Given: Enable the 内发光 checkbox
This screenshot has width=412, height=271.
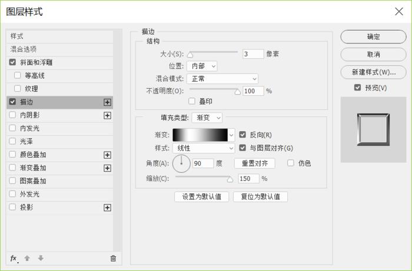Looking at the screenshot, I should pos(12,128).
